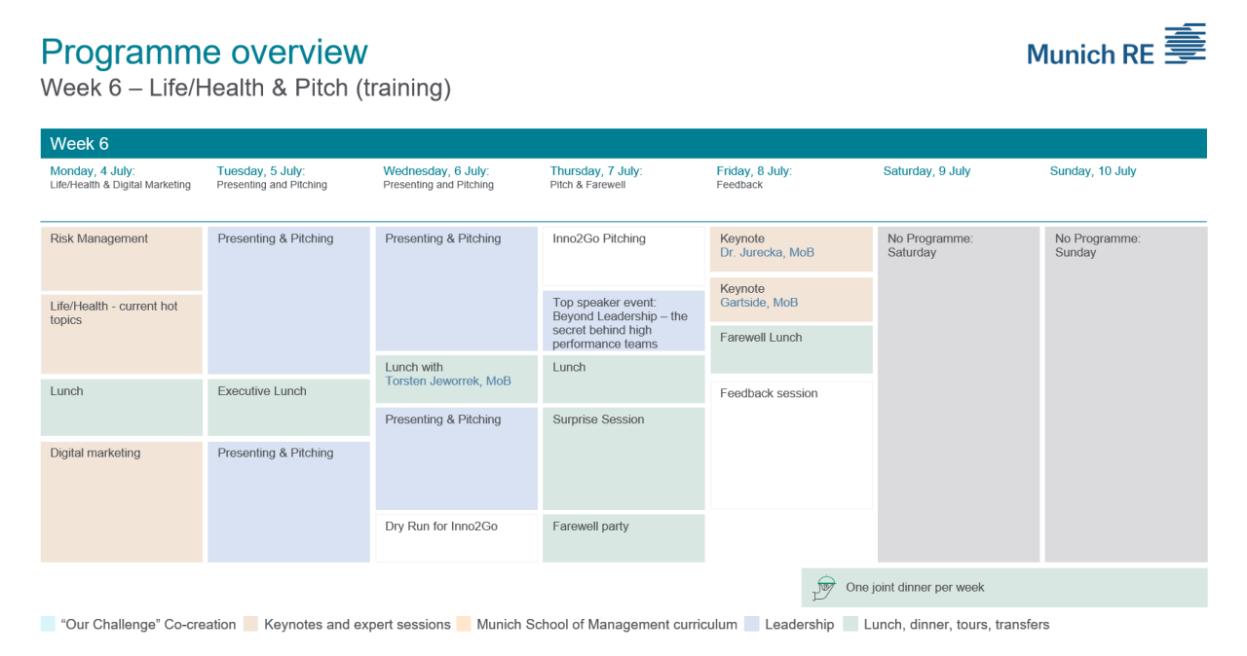
Task: Select the "Our Challenge" Co-creation legend swatch
Action: tap(48, 625)
